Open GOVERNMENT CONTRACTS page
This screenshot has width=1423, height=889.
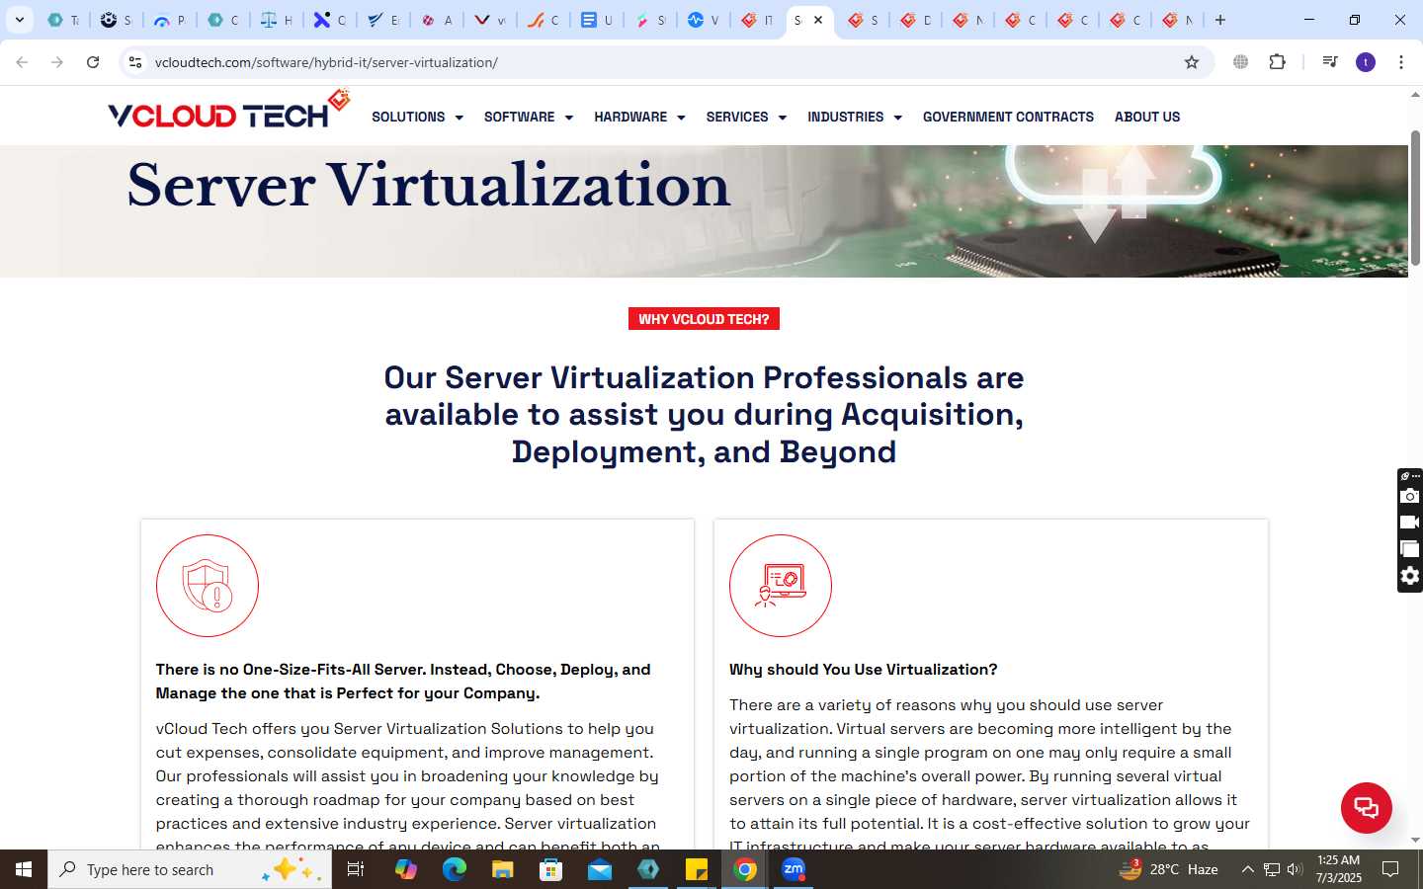click(x=1008, y=117)
